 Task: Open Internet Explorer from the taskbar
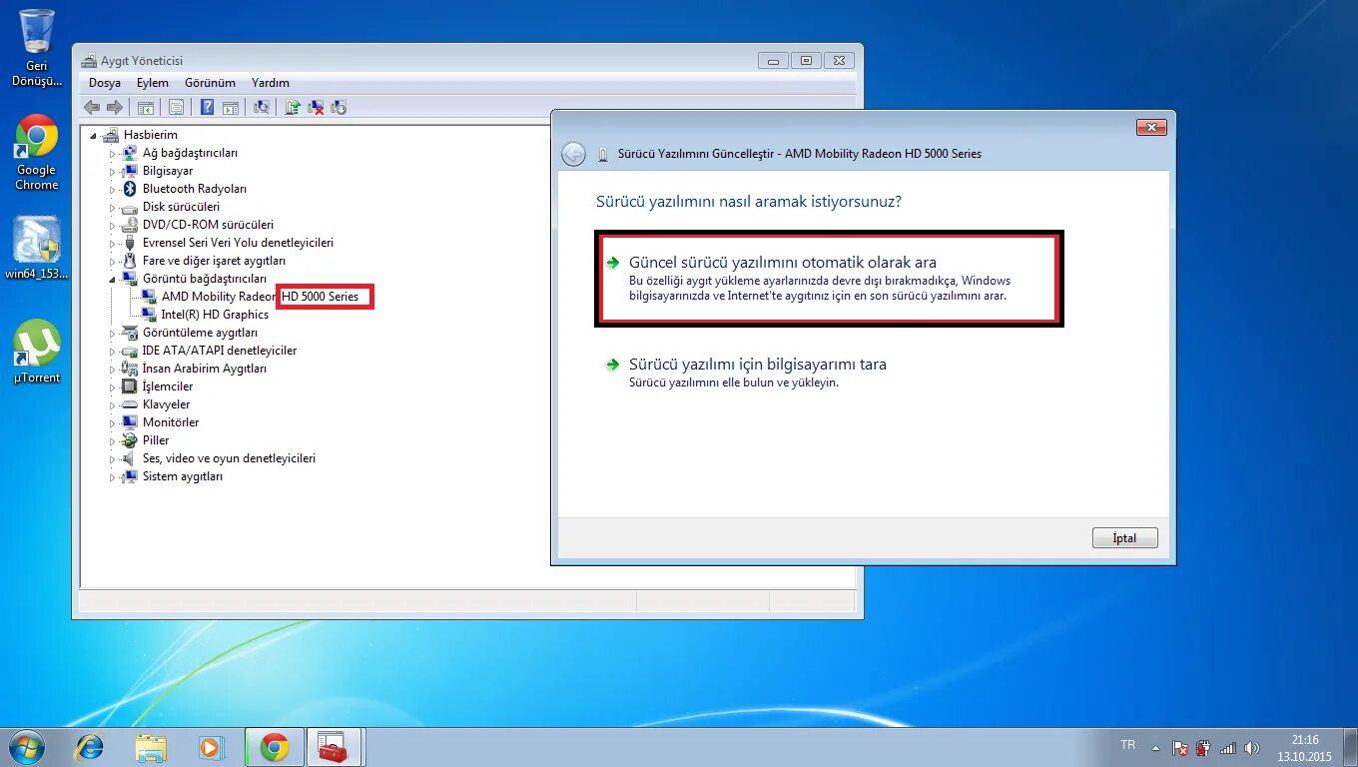pyautogui.click(x=90, y=747)
